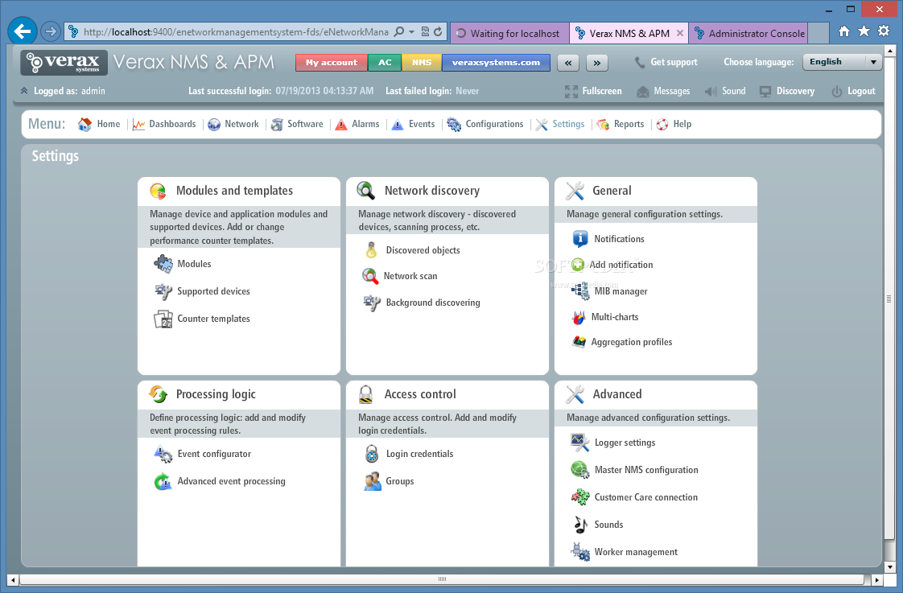
Task: Click the double right arrow button
Action: click(x=596, y=63)
